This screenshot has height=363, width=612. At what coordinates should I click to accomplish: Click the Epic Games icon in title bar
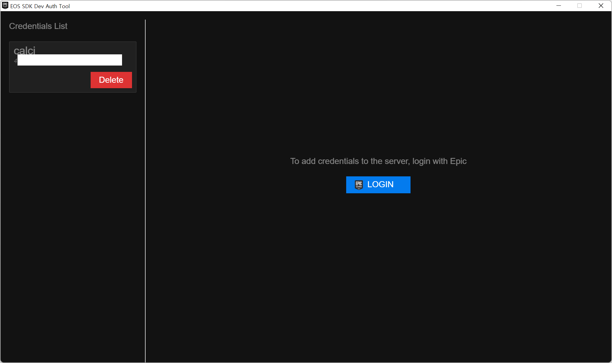(5, 6)
